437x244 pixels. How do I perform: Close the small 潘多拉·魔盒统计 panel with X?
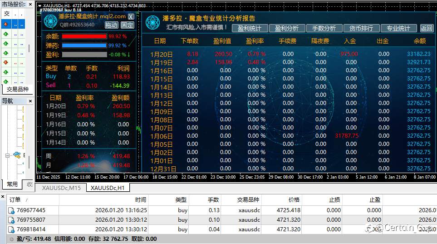tap(131, 16)
